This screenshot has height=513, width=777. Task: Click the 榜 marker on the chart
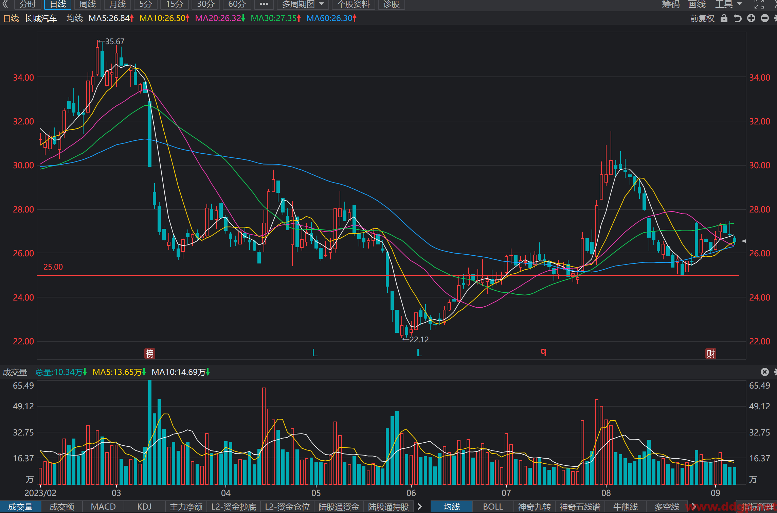[149, 354]
